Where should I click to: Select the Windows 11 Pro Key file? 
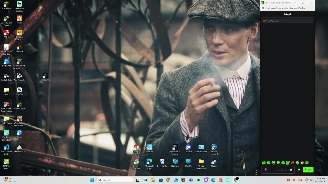click(x=6, y=50)
